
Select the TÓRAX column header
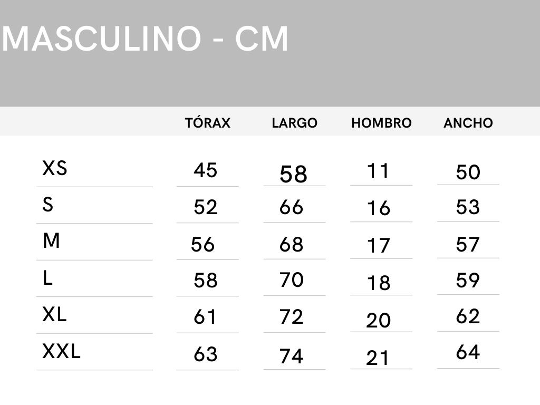[208, 123]
